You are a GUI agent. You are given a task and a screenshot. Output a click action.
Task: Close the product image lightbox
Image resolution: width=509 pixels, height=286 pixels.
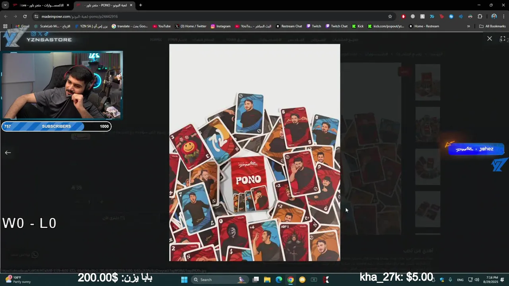(490, 39)
